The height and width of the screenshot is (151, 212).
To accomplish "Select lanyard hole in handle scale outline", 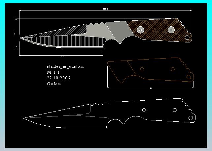I will [189, 77].
